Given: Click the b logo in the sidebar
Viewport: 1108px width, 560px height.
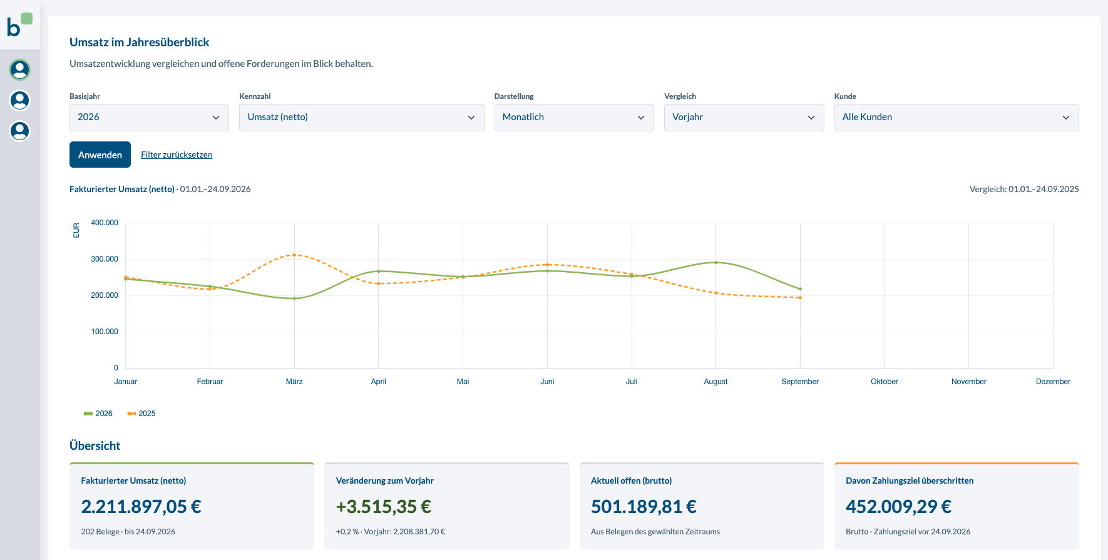Looking at the screenshot, I should coord(19,25).
